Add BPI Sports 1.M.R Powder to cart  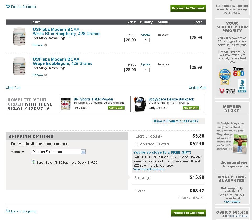pyautogui.click(x=116, y=108)
